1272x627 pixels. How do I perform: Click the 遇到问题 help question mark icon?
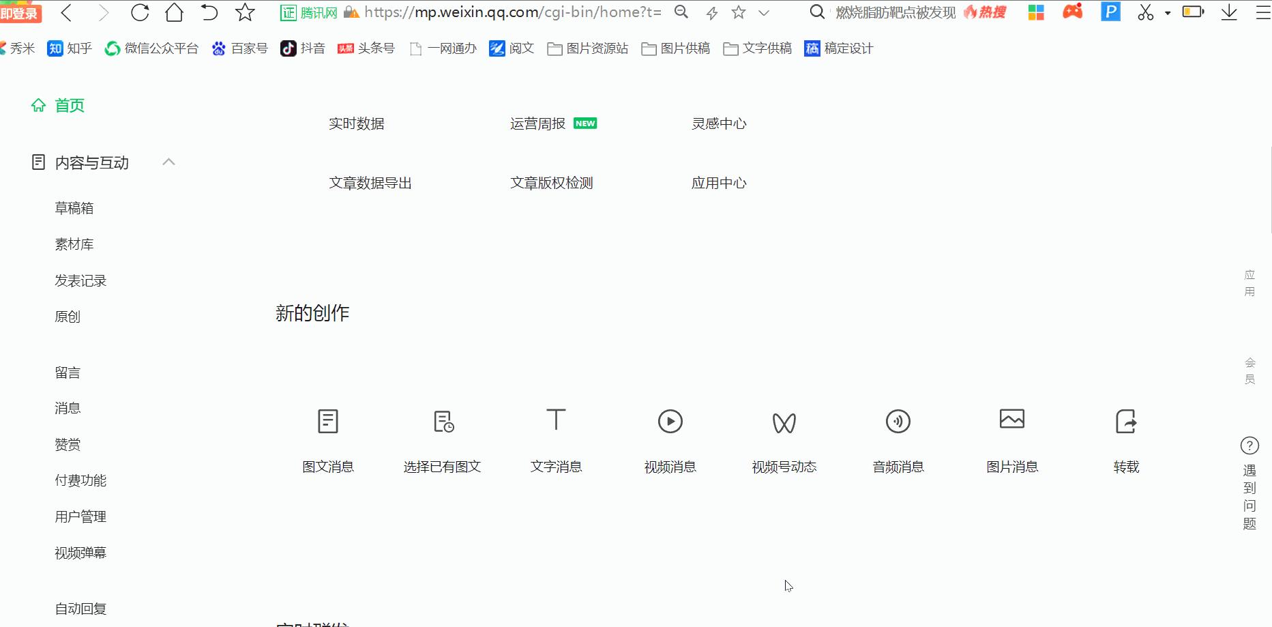pos(1249,446)
